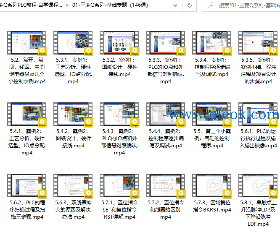This screenshot has width=280, height=227.
Task: Select file name 5.6.3、双线圈冲突的原因
Action: pos(73,210)
